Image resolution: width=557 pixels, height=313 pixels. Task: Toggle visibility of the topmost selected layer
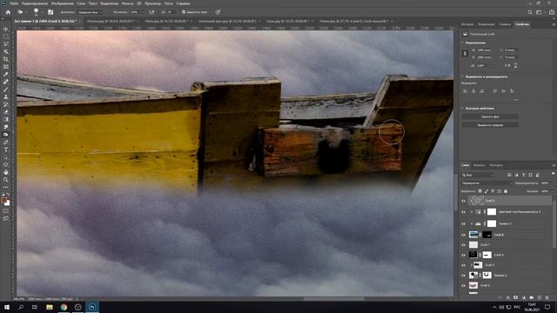point(463,201)
